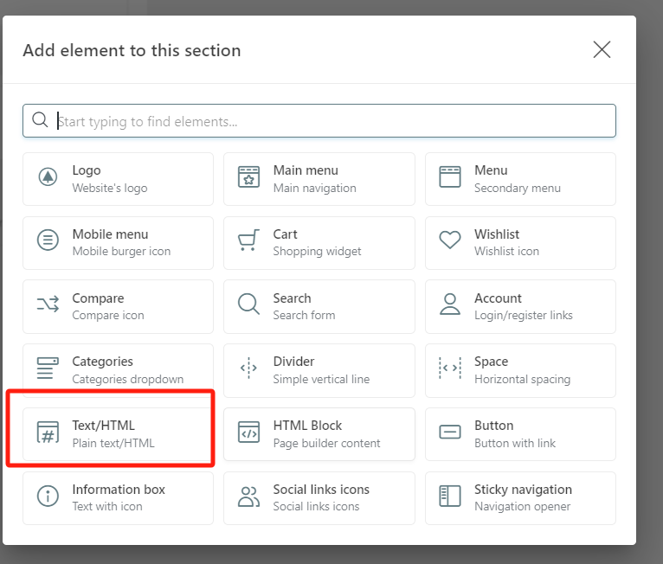Screen dimensions: 663x564
Task: Click the Logo element icon
Action: point(48,177)
